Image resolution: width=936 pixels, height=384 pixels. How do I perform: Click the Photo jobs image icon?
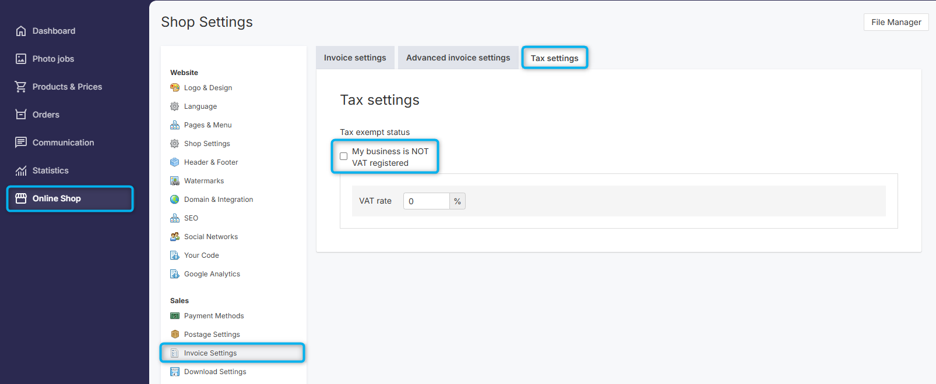click(21, 59)
